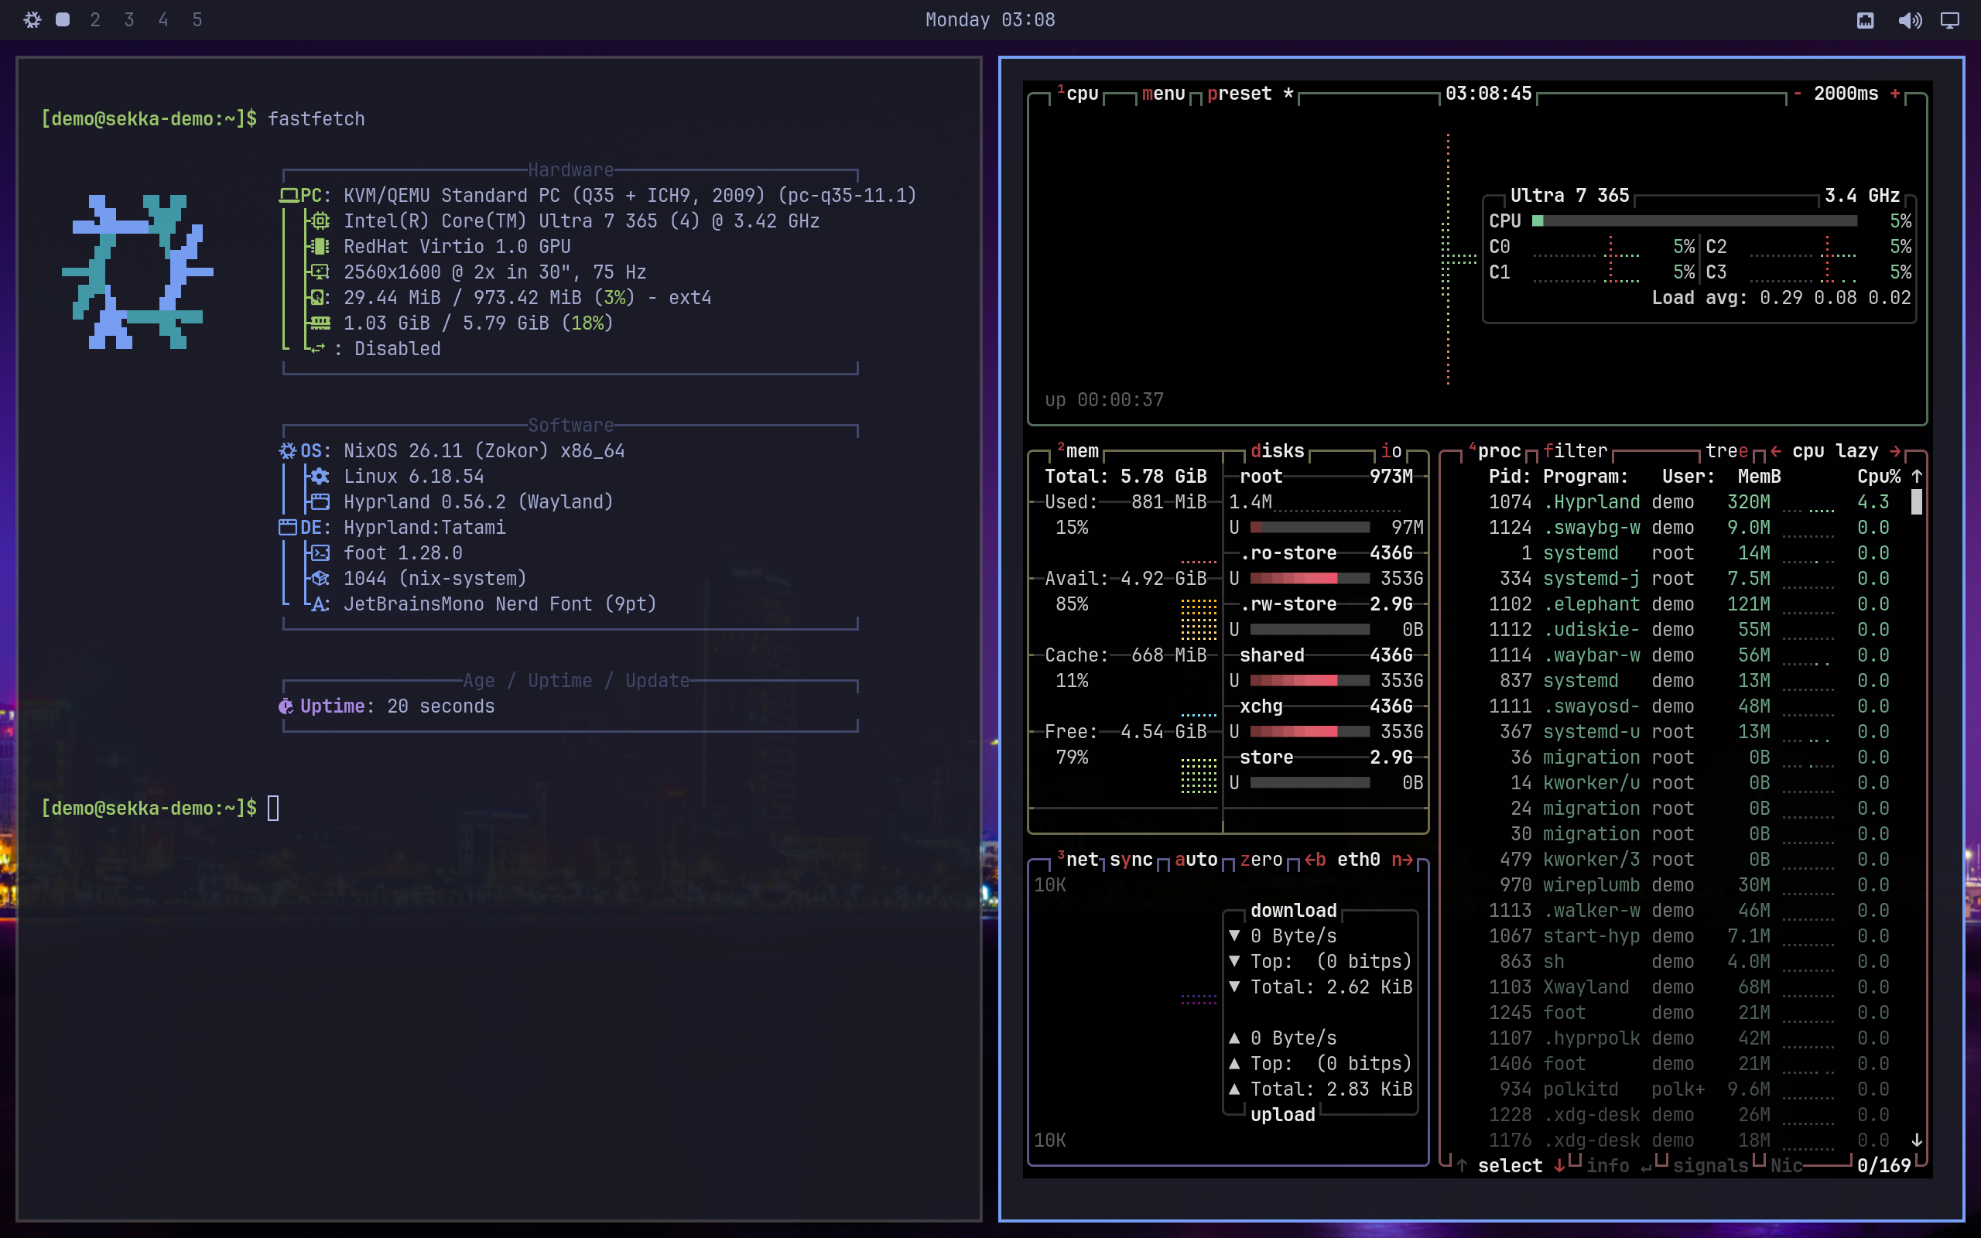1981x1238 pixels.
Task: Toggle io mode for disks
Action: pyautogui.click(x=1391, y=451)
